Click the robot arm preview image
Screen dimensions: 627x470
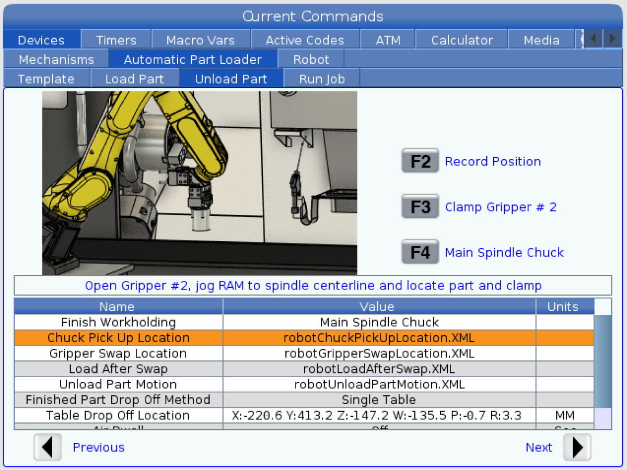coord(200,183)
